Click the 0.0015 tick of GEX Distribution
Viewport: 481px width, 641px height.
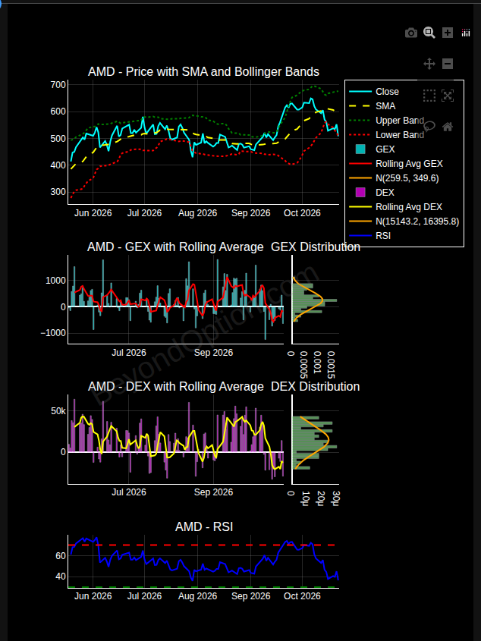pyautogui.click(x=332, y=365)
